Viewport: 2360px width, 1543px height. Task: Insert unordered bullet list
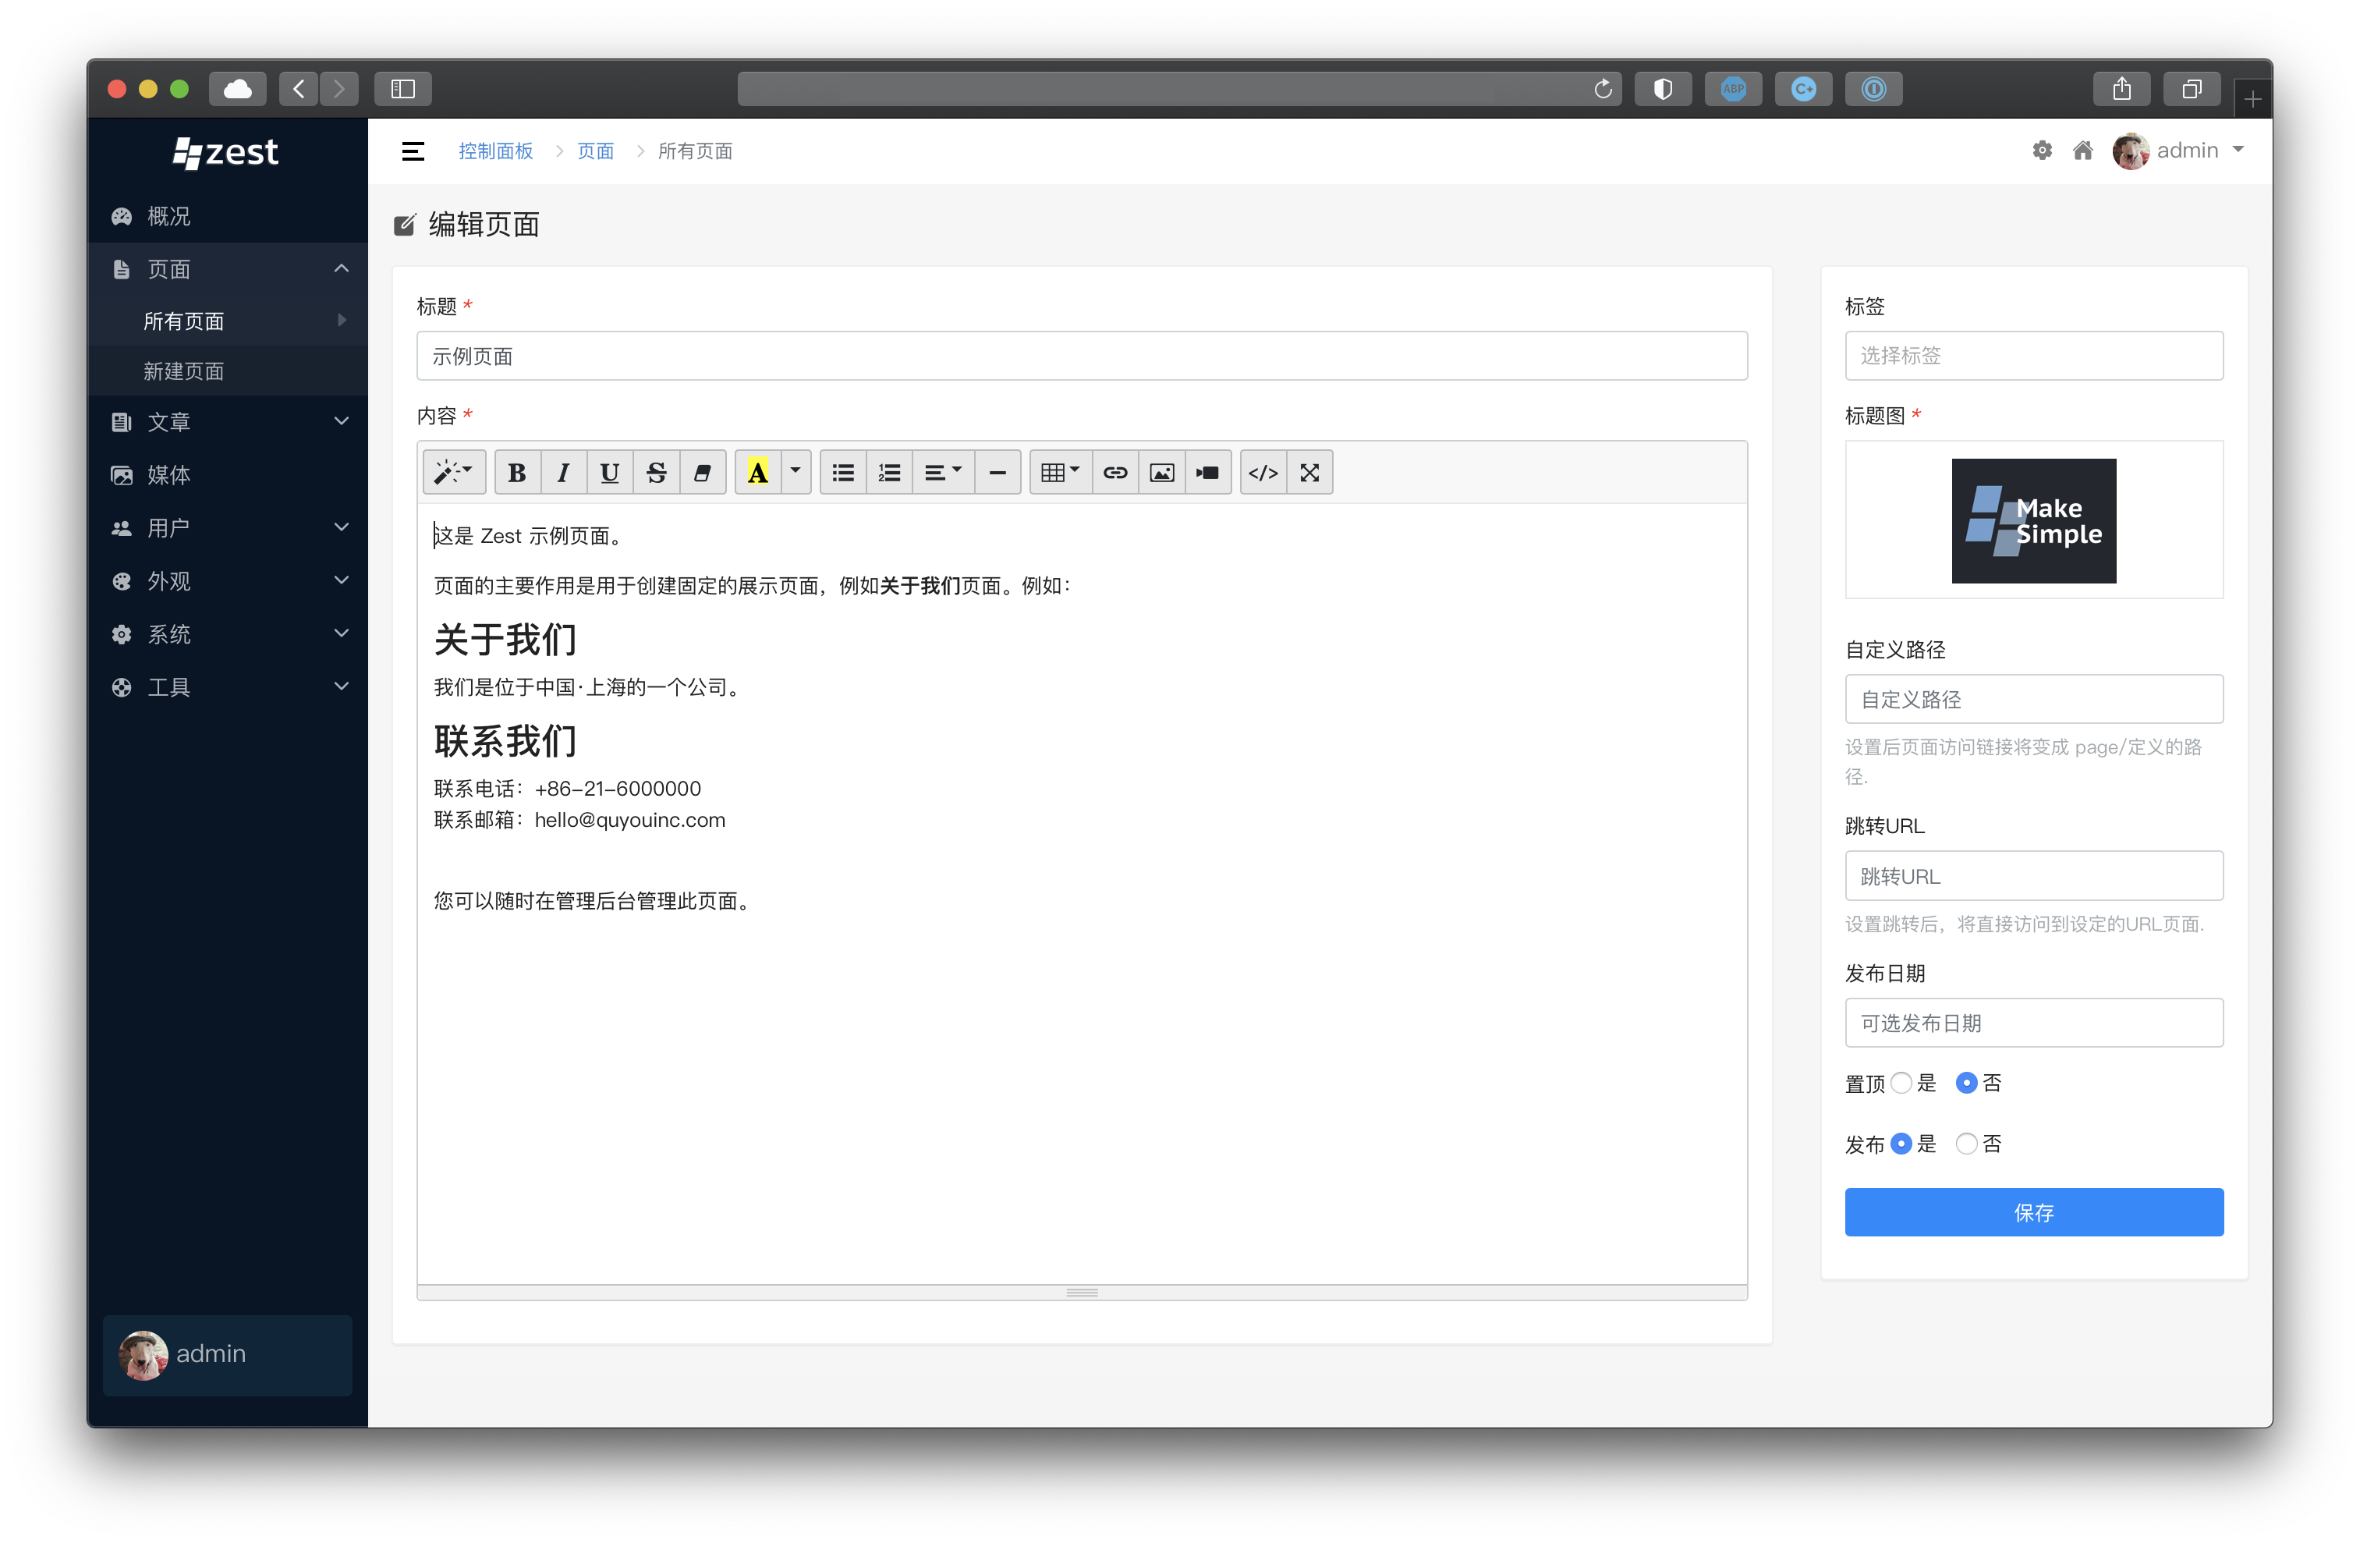pos(843,472)
